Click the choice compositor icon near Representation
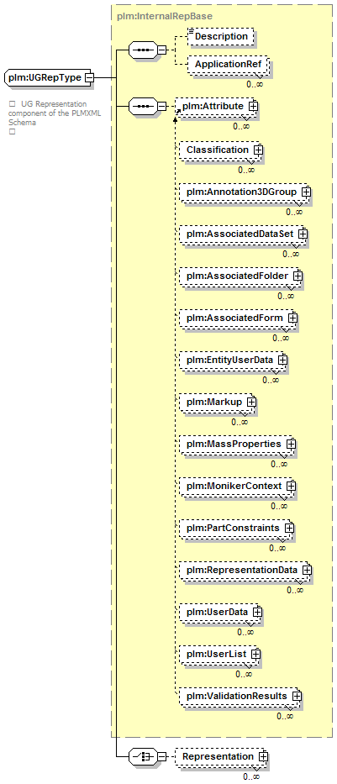Viewport: 337px width, 784px height. pyautogui.click(x=143, y=756)
